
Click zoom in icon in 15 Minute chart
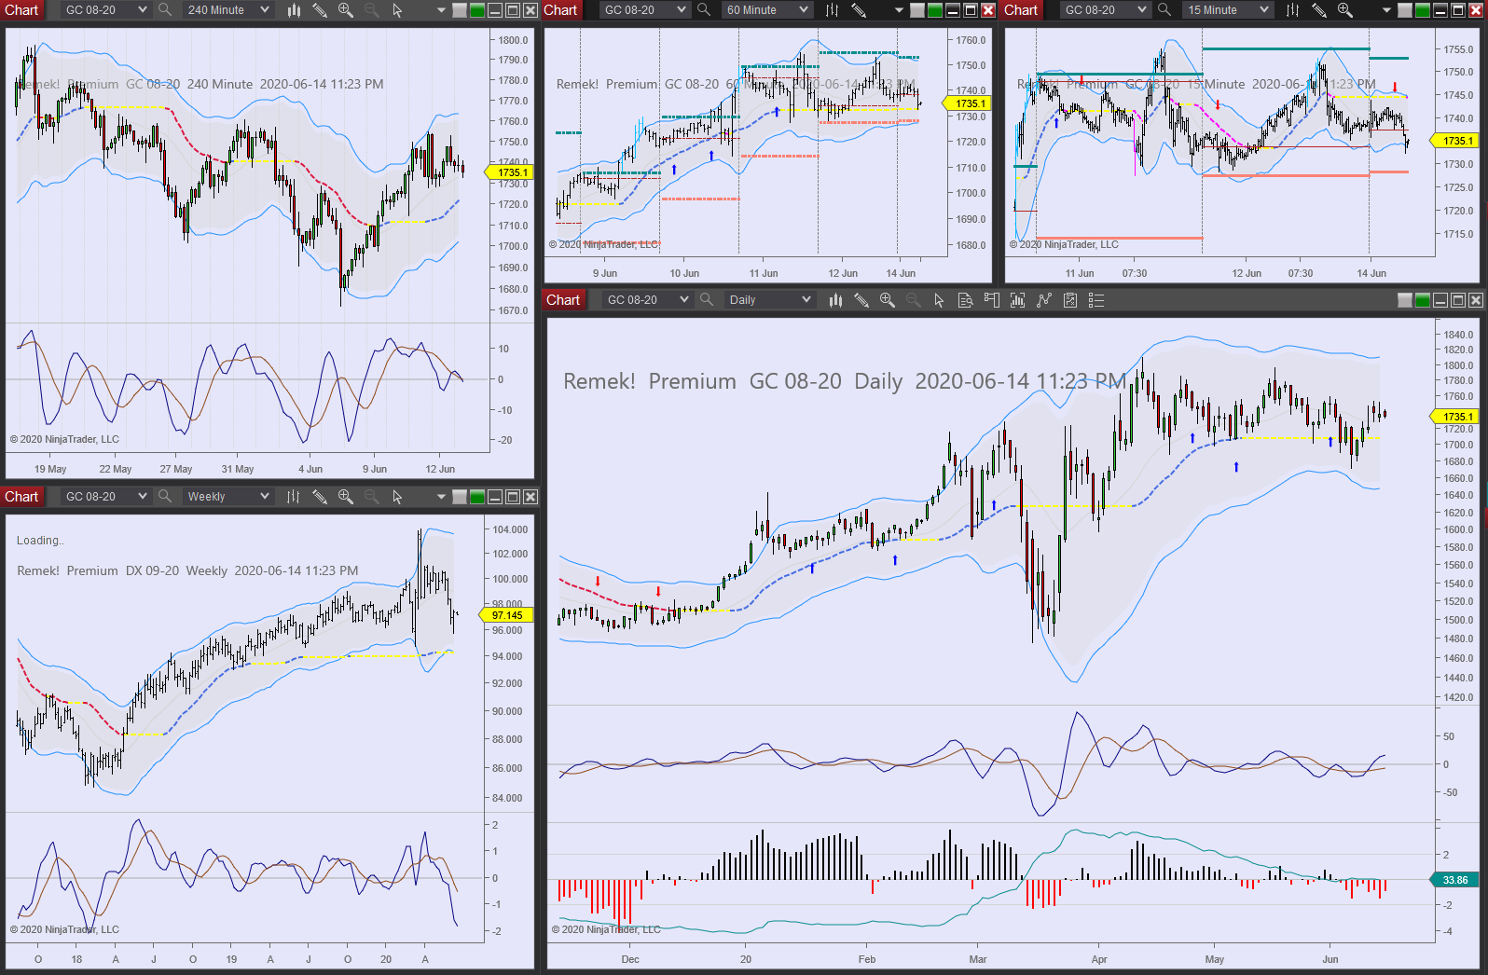1345,10
